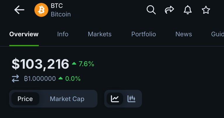The height and width of the screenshot is (118, 224).
Task: Share Bitcoin page via arrow icon
Action: pyautogui.click(x=169, y=10)
